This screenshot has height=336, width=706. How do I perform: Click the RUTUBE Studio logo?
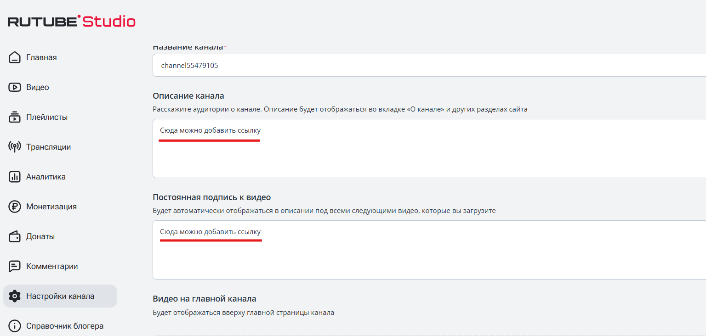71,21
